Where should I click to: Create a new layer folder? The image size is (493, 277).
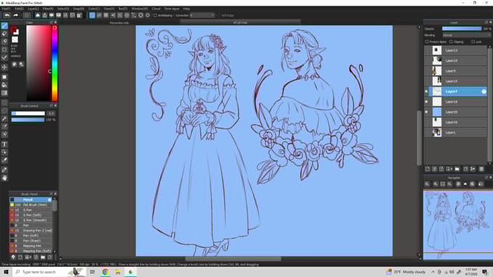(x=457, y=169)
